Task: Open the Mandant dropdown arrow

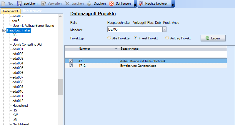Action: coord(164,29)
